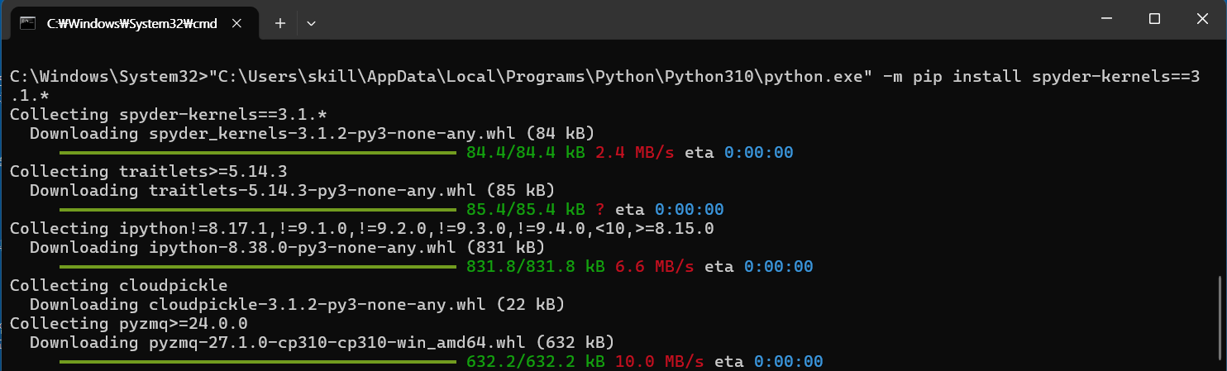Image resolution: width=1227 pixels, height=371 pixels.
Task: Minimize the terminal window
Action: pos(1106,19)
